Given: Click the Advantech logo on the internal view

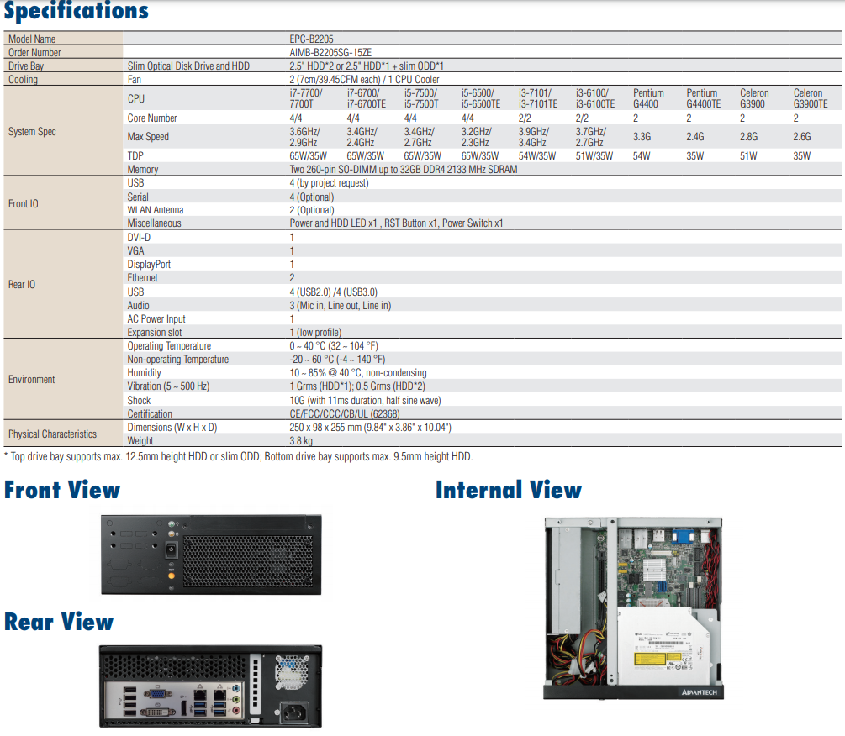Looking at the screenshot, I should [699, 692].
